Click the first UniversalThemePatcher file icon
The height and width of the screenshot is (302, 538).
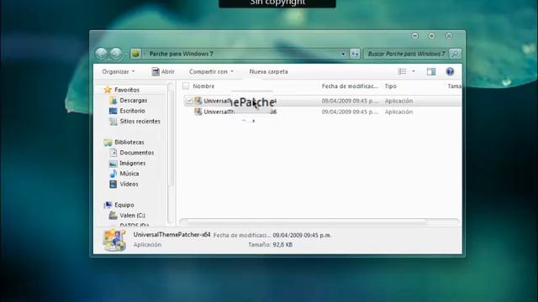tap(198, 101)
